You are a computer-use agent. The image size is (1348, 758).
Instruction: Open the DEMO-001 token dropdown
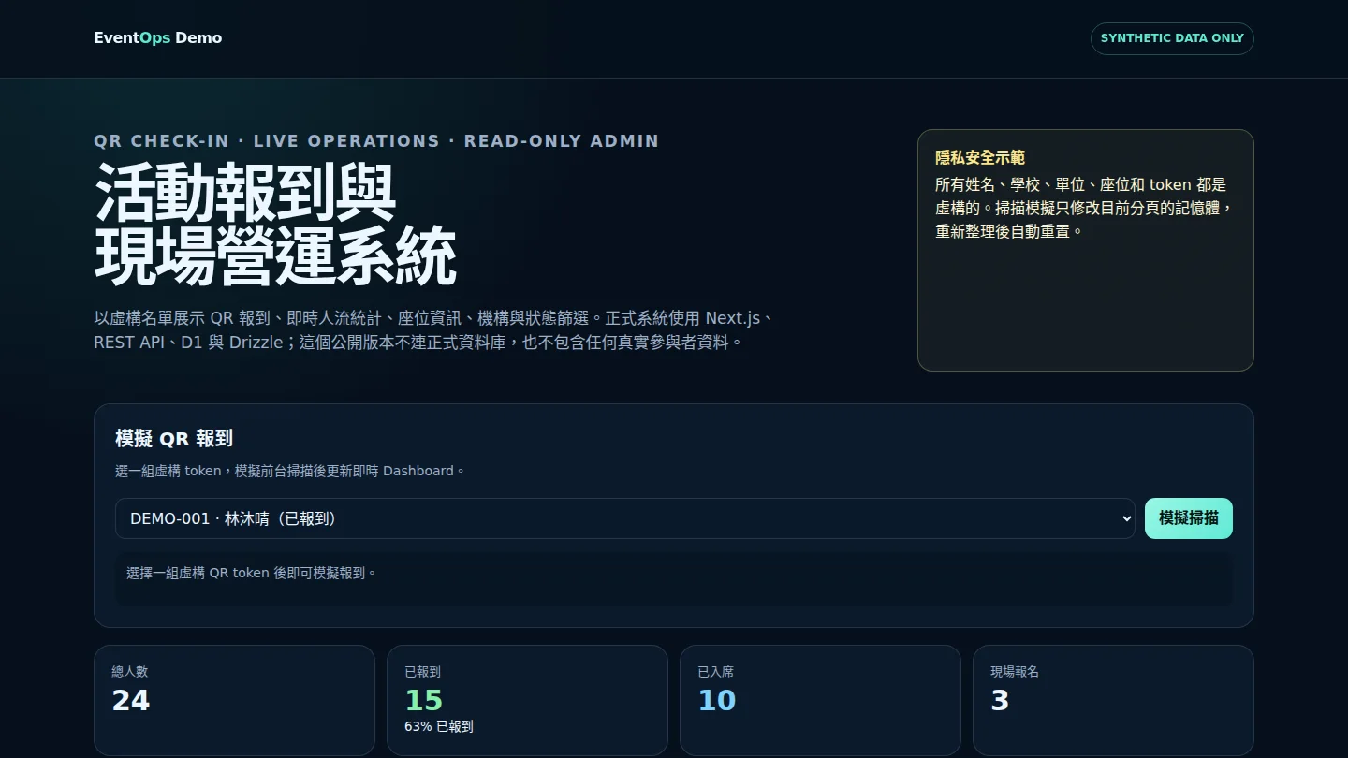(624, 518)
